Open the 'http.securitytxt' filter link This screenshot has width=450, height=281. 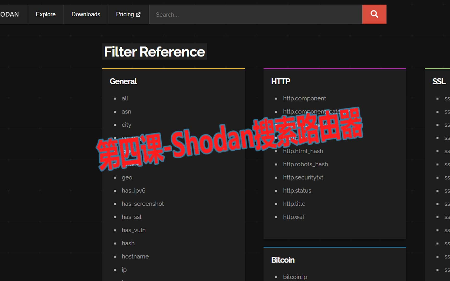click(303, 177)
